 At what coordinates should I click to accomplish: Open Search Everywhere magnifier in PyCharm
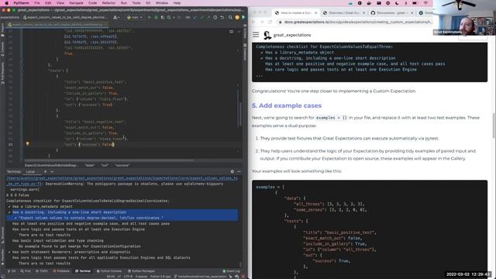230,17
